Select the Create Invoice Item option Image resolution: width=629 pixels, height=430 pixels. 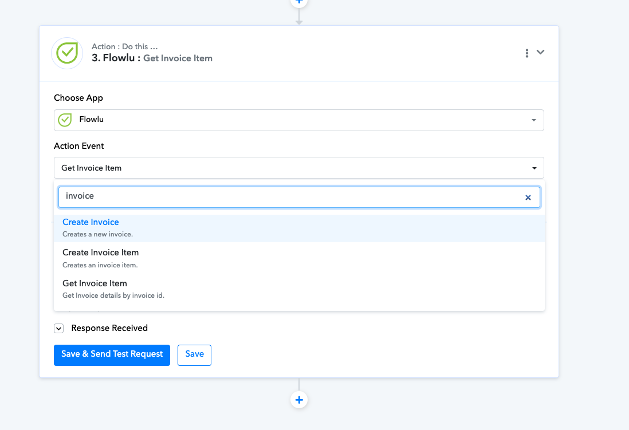(299, 259)
